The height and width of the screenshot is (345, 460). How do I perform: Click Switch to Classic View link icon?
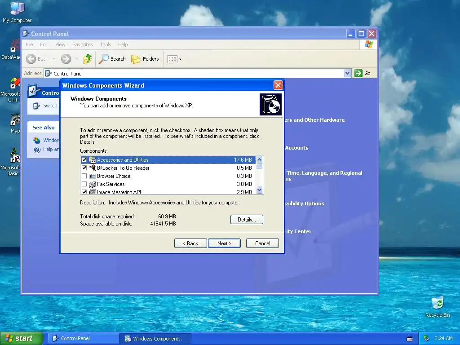[36, 106]
